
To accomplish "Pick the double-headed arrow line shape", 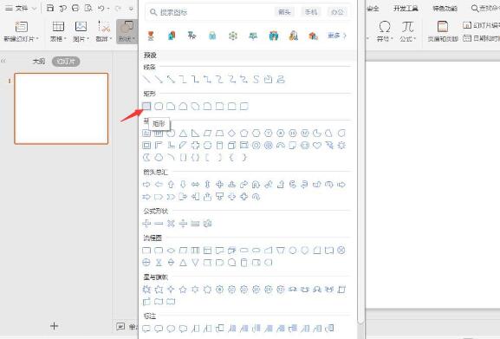I will point(171,79).
